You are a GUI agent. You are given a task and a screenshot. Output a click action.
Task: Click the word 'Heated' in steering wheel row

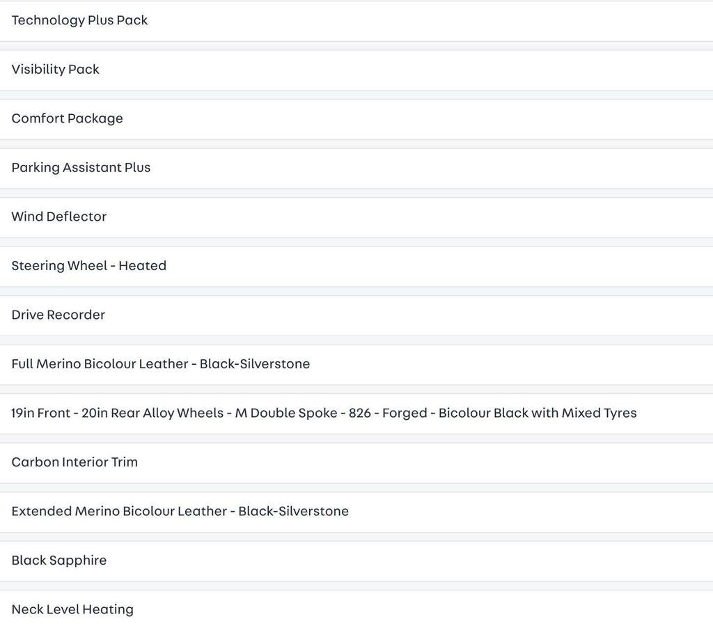click(142, 265)
